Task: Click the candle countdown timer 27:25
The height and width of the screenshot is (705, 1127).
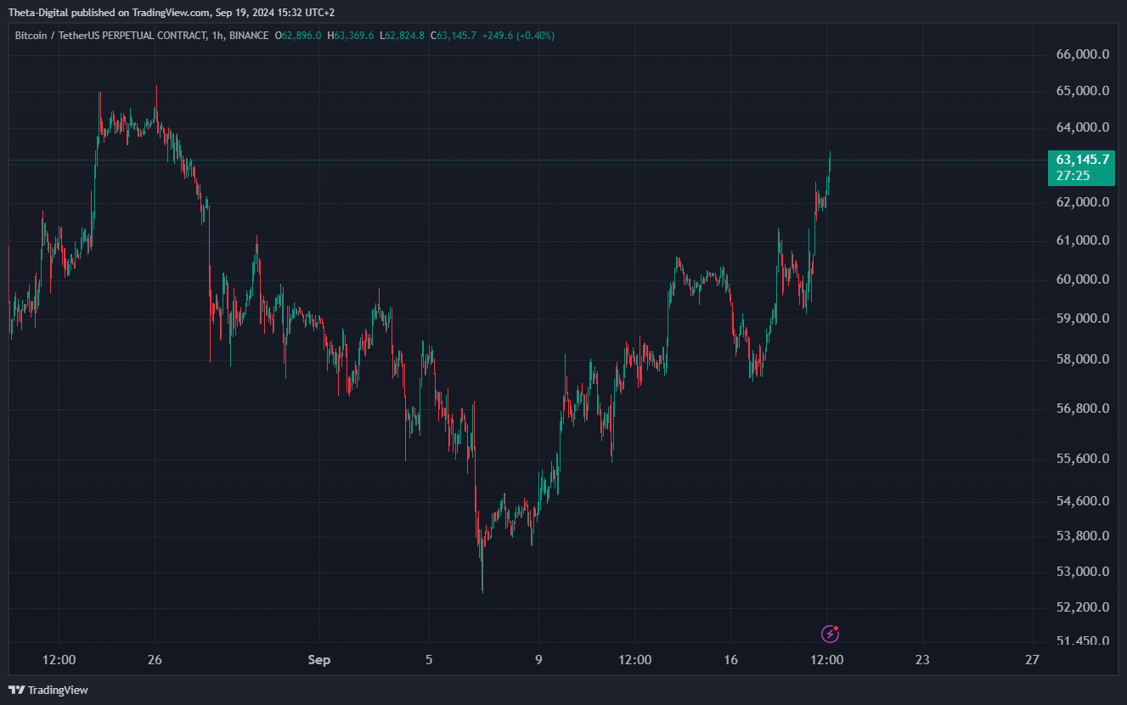Action: pos(1073,176)
